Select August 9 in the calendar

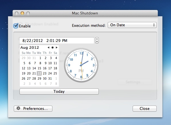coord(46,63)
